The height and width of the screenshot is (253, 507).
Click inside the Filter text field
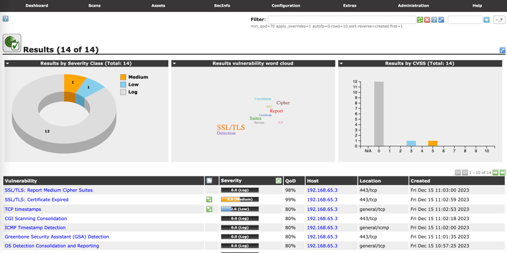342,20
